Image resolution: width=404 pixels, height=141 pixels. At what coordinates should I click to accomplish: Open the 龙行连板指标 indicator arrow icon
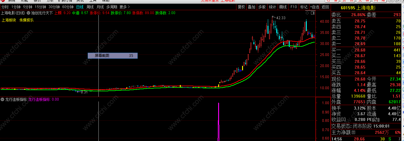click(3, 99)
